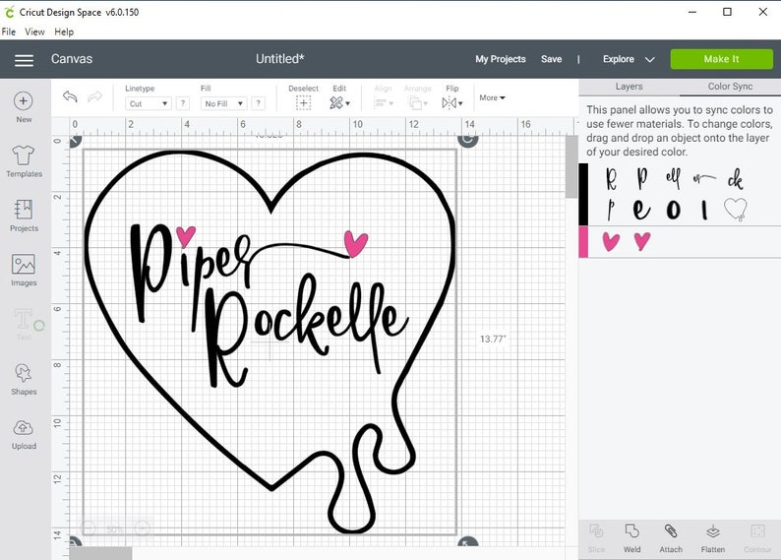The image size is (781, 560).
Task: Click the Save link
Action: click(552, 59)
